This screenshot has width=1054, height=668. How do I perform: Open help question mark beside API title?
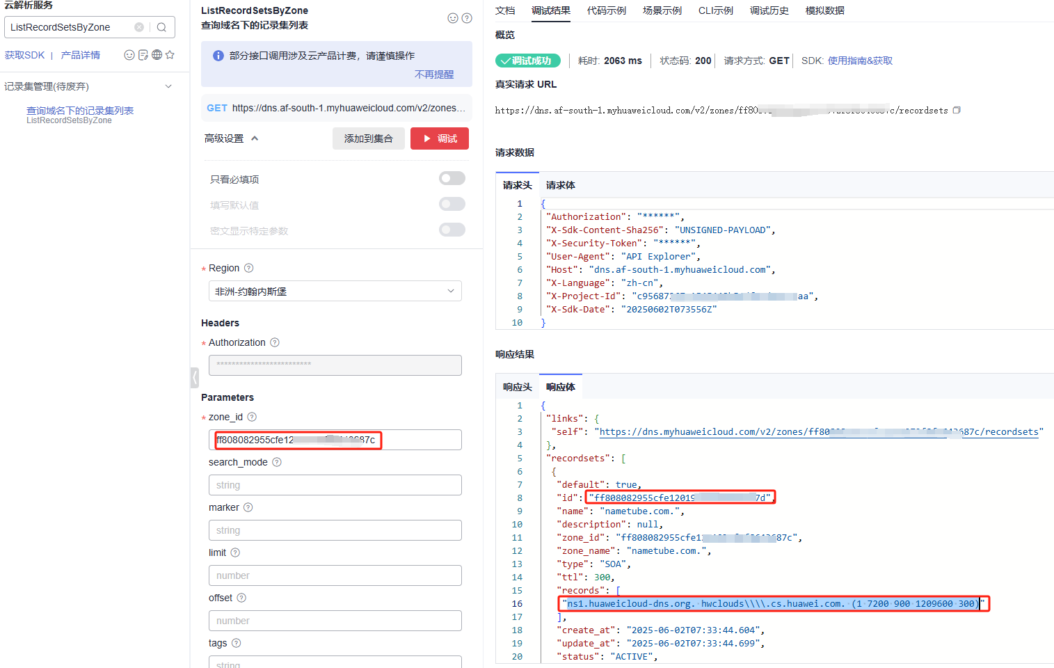click(467, 18)
